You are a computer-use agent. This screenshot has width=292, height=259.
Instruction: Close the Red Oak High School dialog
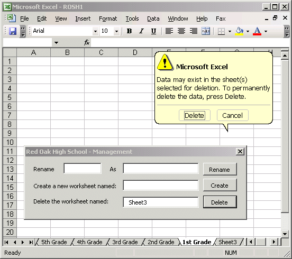click(240, 152)
